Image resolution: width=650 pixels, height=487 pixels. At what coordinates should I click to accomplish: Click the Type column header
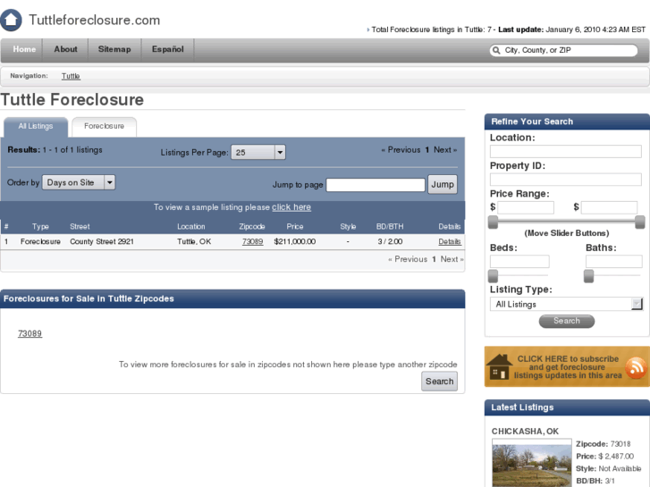(x=40, y=227)
